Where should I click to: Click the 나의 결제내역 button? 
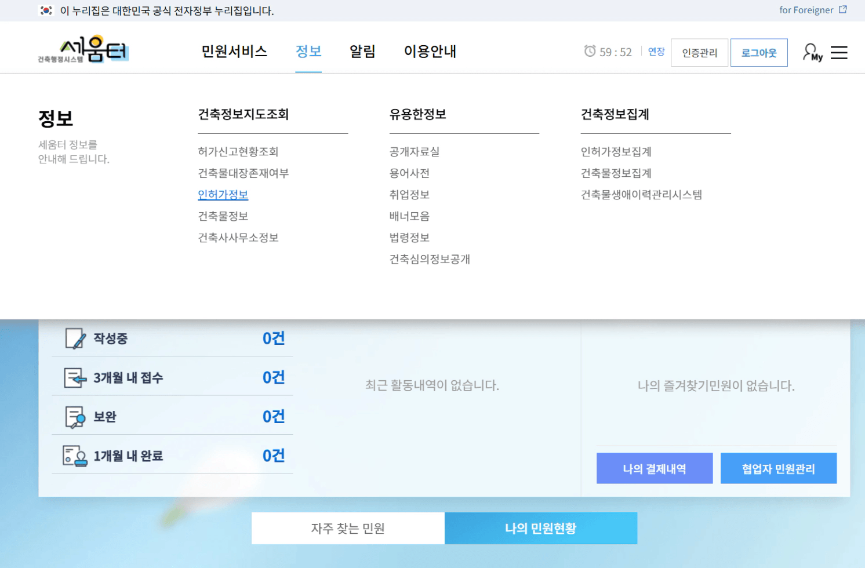click(655, 468)
